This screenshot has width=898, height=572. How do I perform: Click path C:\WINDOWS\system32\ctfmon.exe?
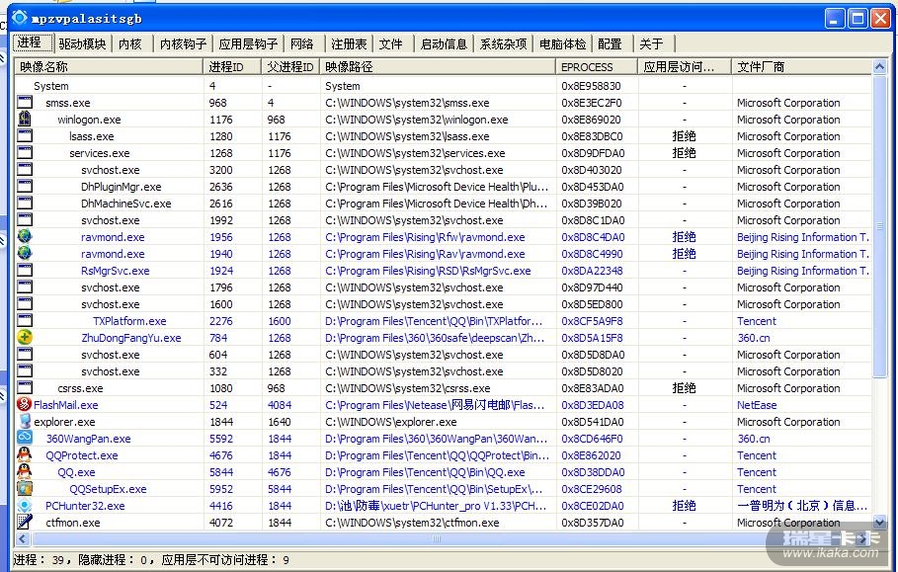[412, 523]
